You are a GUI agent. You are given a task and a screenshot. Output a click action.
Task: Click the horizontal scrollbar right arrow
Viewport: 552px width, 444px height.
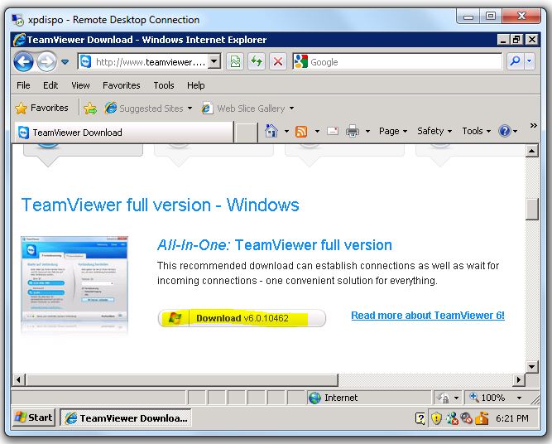[x=519, y=380]
